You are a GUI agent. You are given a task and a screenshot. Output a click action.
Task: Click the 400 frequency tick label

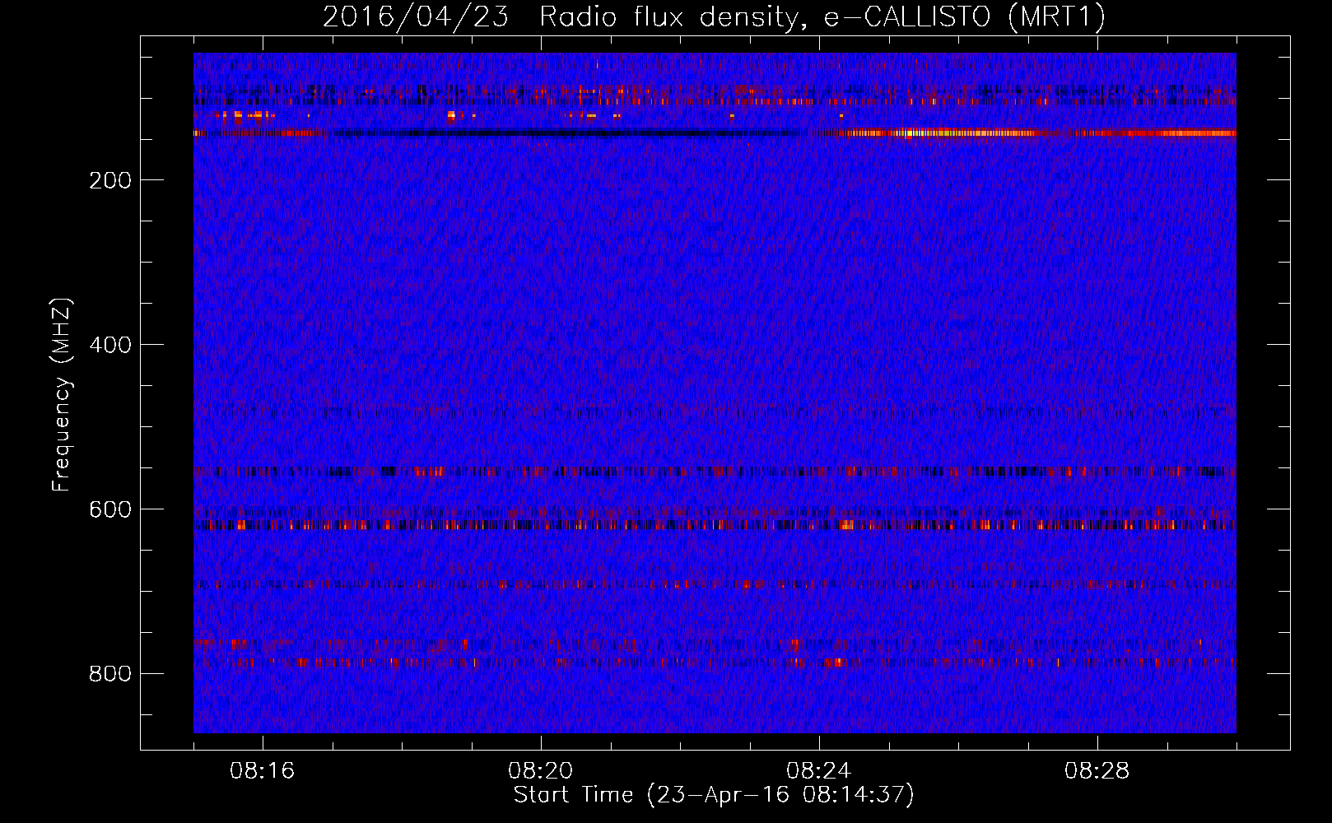coord(110,345)
